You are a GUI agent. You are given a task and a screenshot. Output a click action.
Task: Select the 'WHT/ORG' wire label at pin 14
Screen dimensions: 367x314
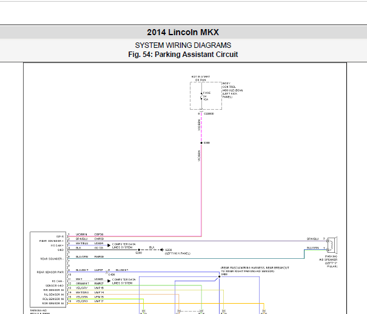[82, 292]
